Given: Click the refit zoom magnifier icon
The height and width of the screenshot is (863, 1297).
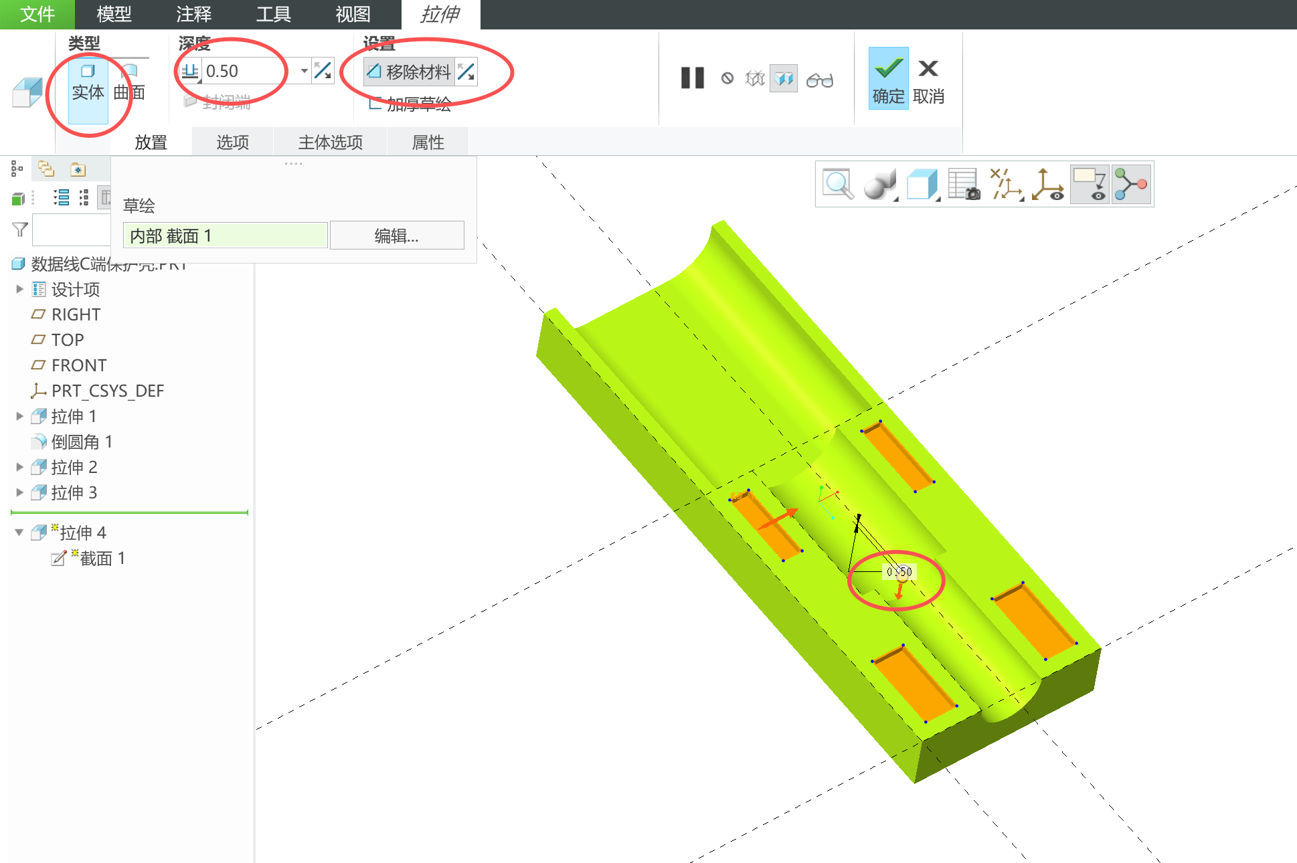Looking at the screenshot, I should click(x=837, y=184).
